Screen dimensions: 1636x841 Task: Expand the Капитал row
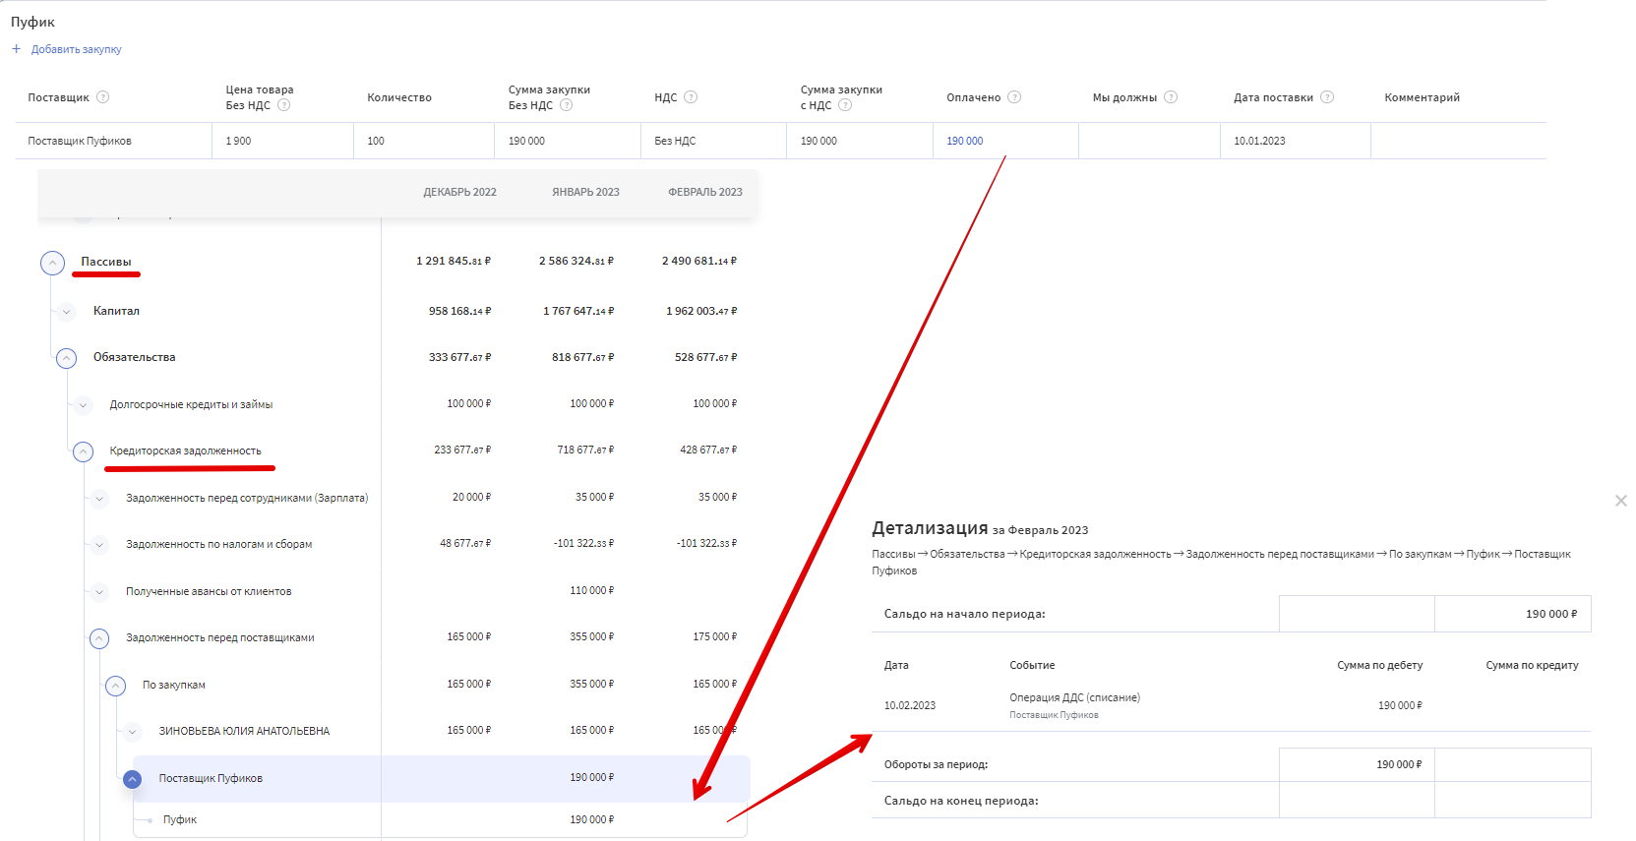click(66, 312)
